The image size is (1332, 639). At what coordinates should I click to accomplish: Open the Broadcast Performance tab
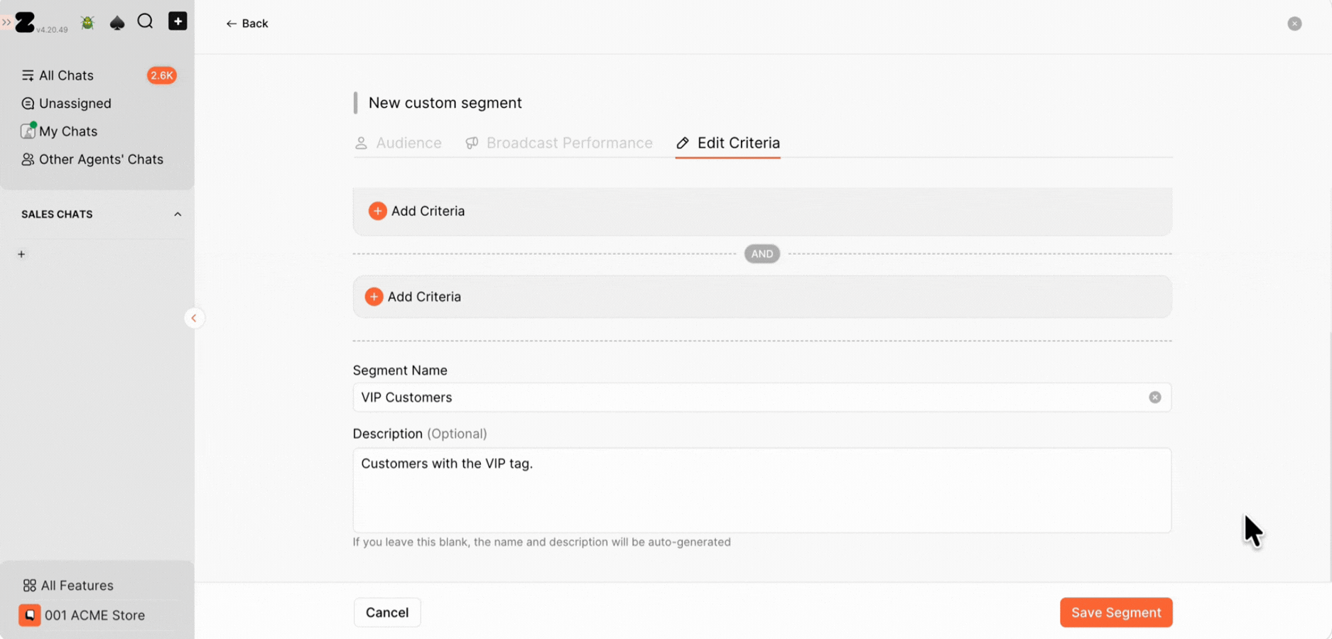tap(559, 143)
